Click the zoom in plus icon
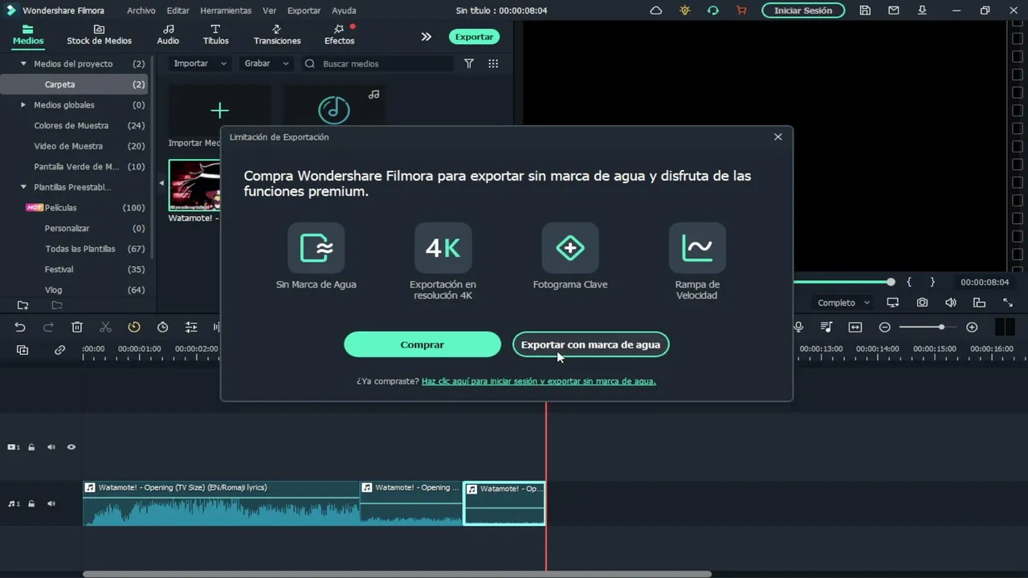This screenshot has width=1028, height=578. pyautogui.click(x=972, y=327)
